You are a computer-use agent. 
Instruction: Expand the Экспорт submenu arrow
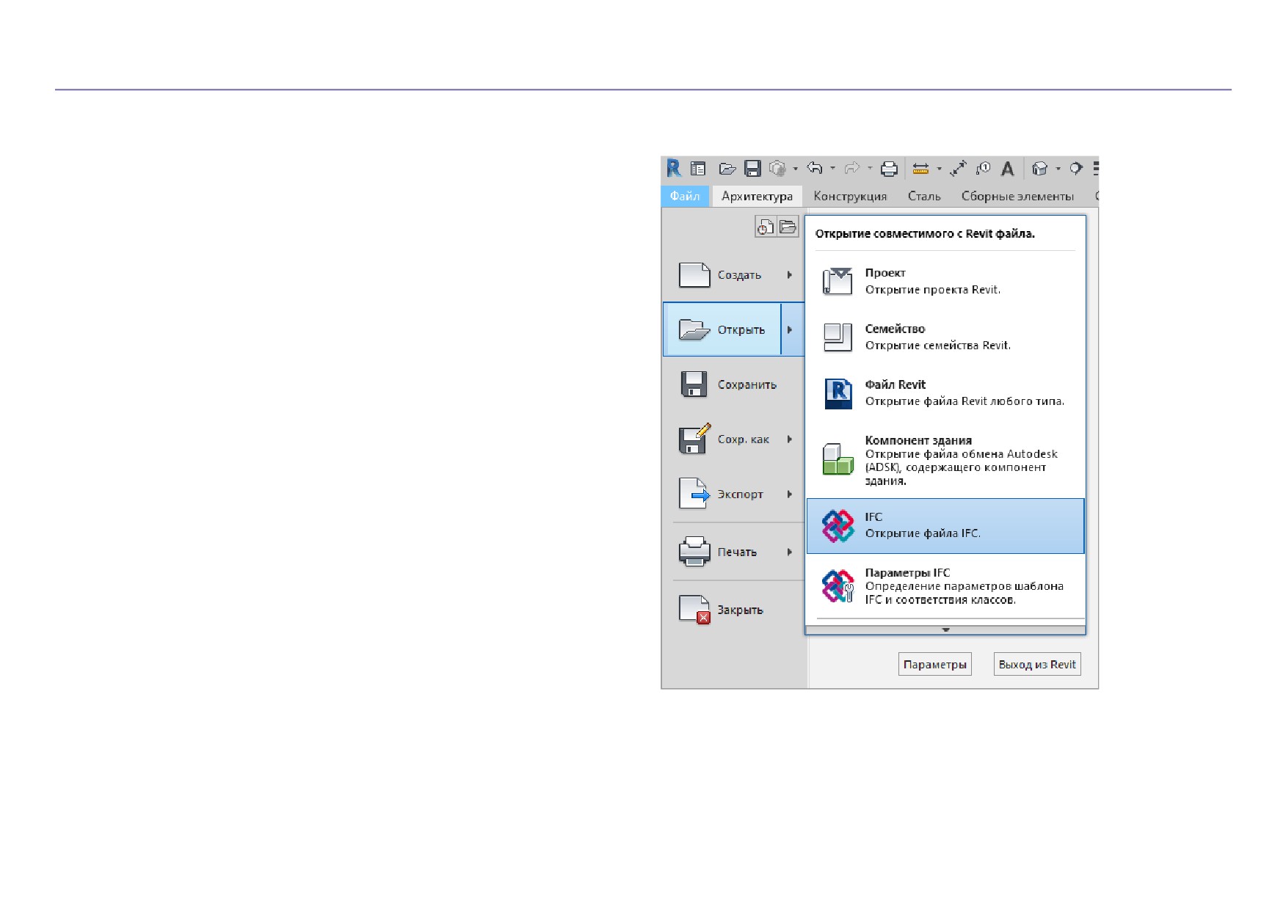pos(790,494)
